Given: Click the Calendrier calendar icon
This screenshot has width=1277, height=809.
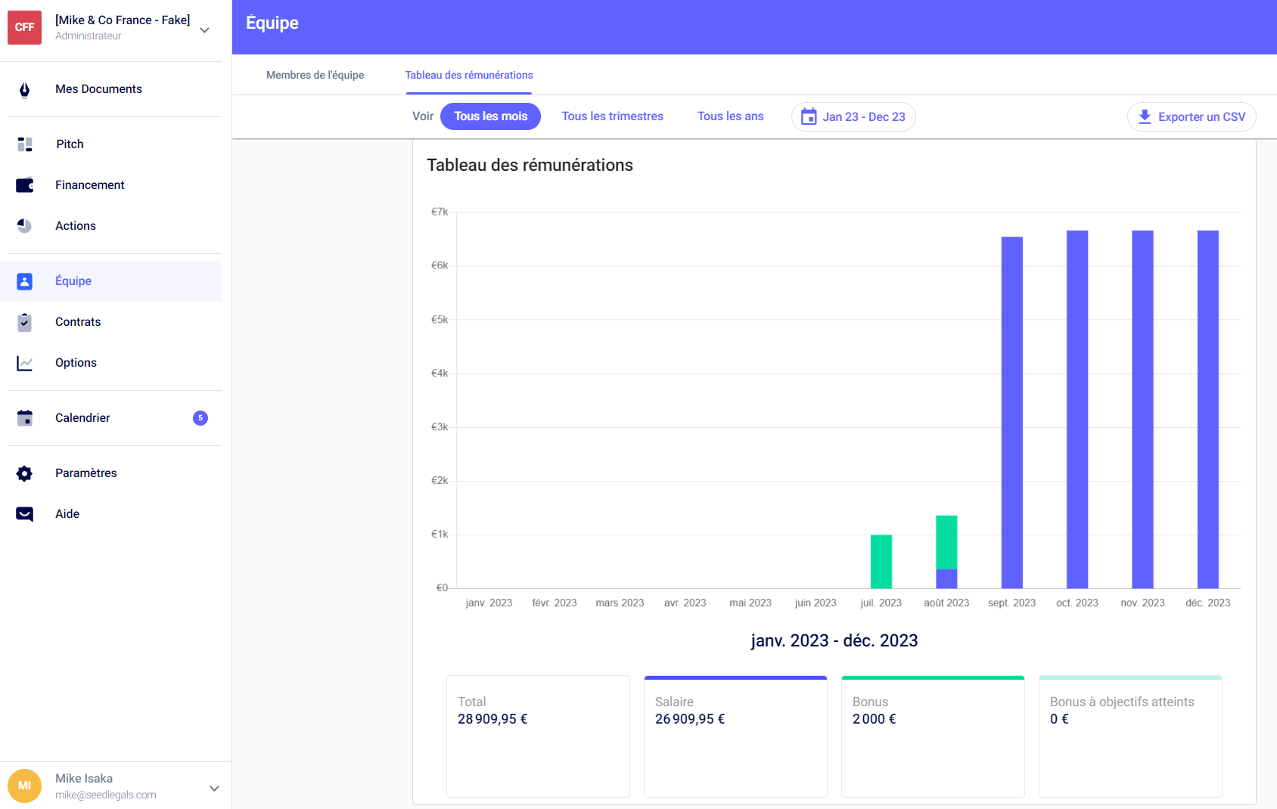Looking at the screenshot, I should (24, 418).
